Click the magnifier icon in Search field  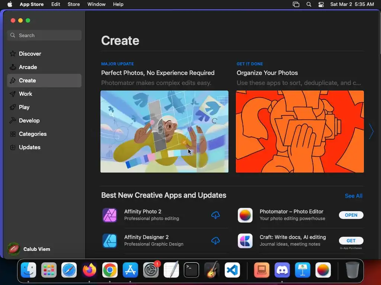click(13, 35)
